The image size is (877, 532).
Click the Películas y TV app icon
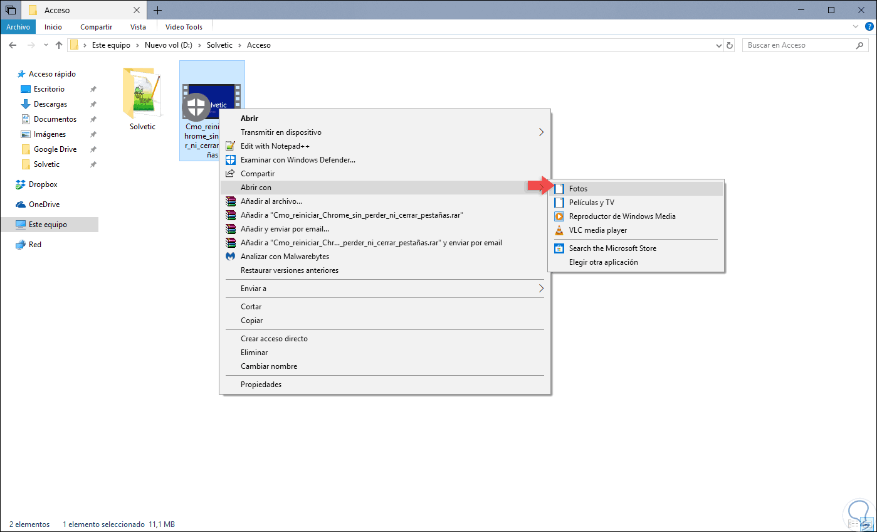point(559,203)
